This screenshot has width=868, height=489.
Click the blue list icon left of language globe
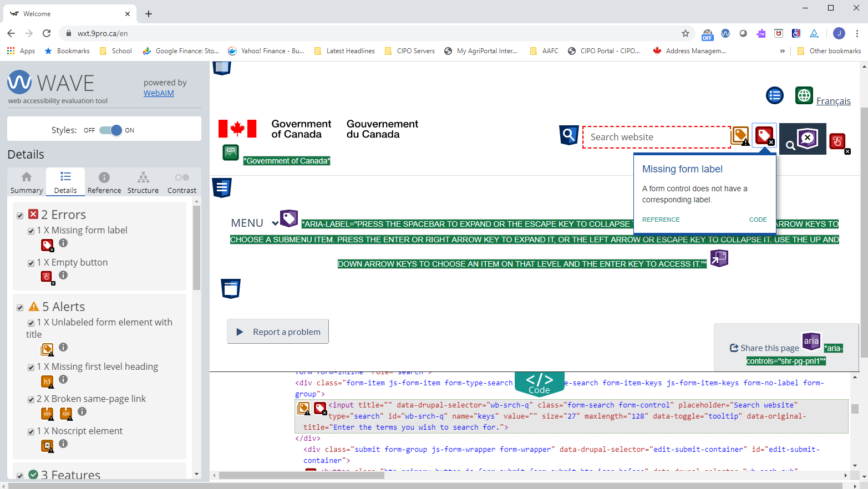tap(775, 95)
